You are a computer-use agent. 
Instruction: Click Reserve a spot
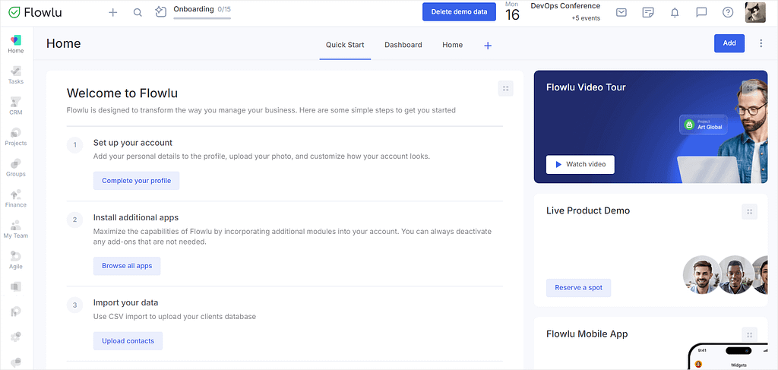coord(578,288)
